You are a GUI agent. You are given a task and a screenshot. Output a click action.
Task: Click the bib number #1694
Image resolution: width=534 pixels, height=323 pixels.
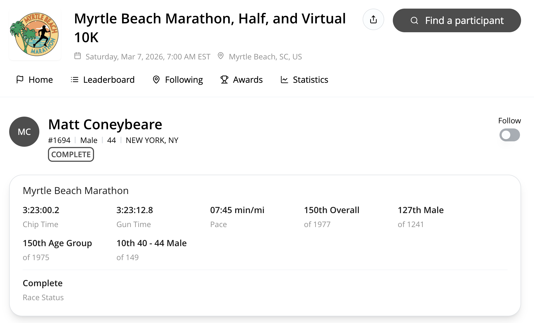[59, 140]
